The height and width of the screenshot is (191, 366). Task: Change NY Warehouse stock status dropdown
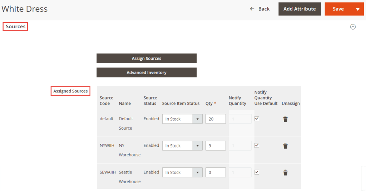click(182, 146)
